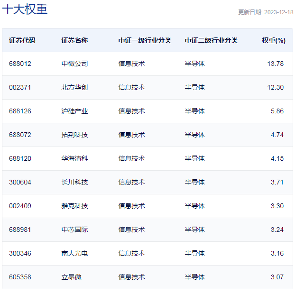Click the 华海清科 security name

pos(74,158)
